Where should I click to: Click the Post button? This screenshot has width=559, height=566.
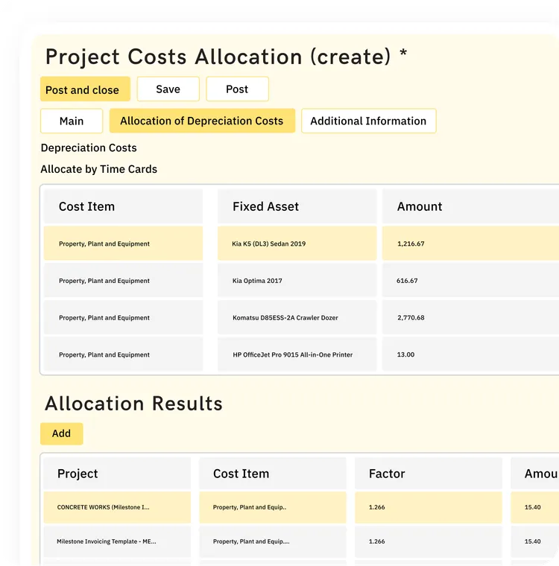coord(237,89)
